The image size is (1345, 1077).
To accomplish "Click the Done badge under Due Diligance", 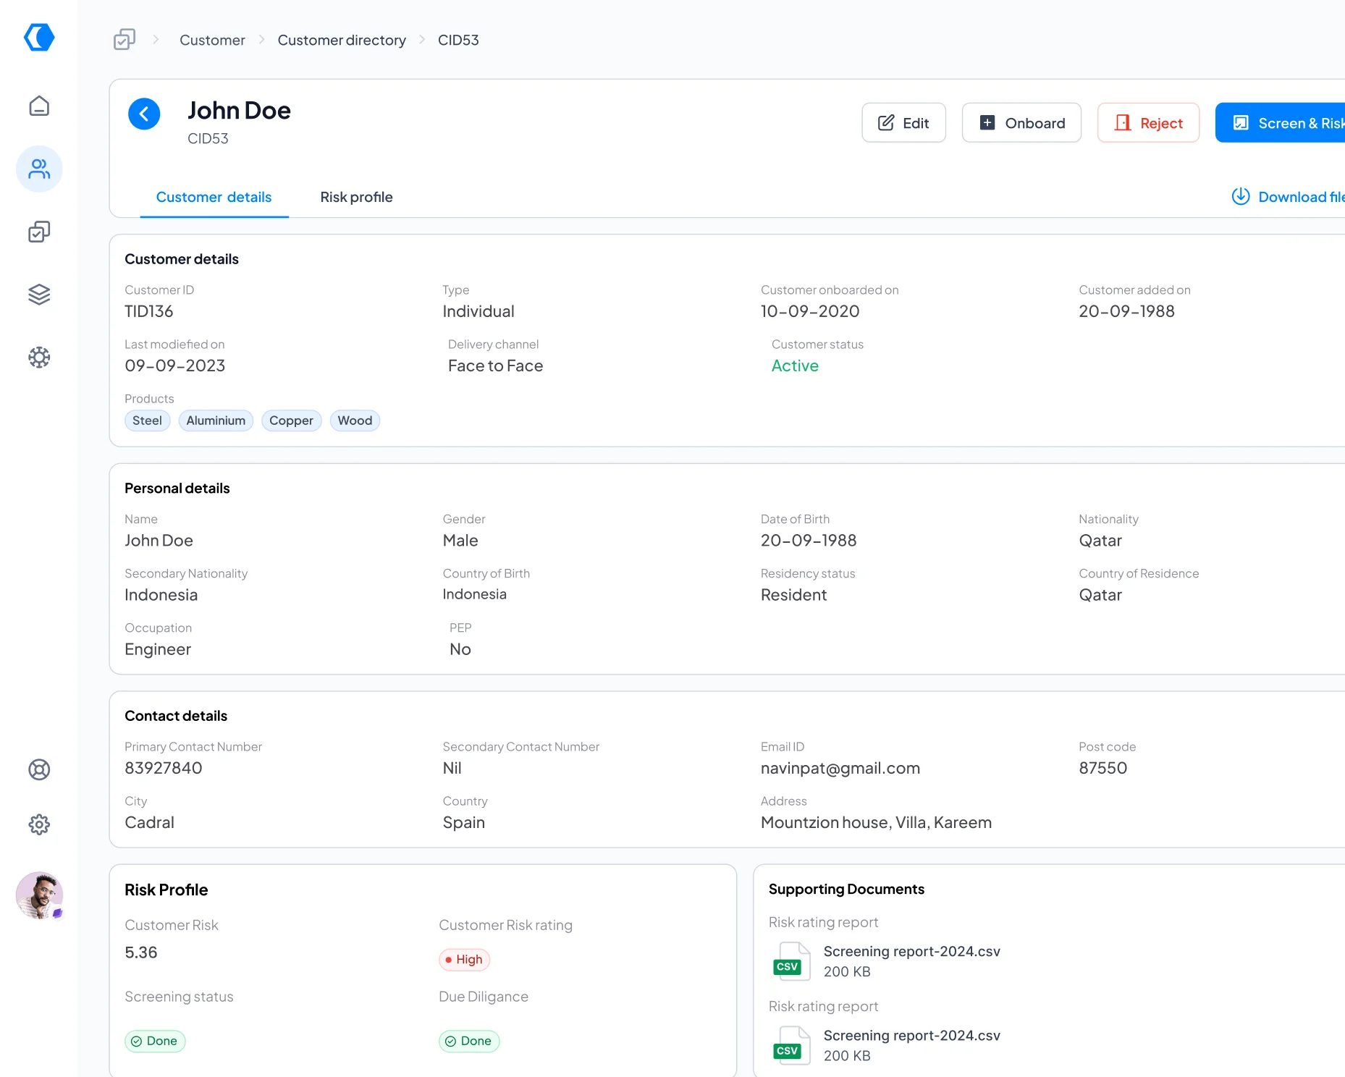I will coord(469,1041).
